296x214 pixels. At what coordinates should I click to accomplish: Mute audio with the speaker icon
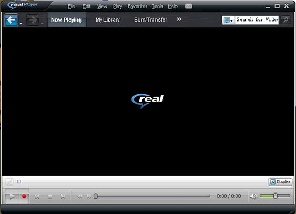(x=253, y=196)
